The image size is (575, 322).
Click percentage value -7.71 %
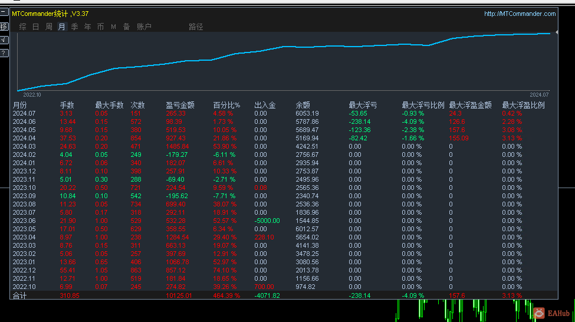224,196
